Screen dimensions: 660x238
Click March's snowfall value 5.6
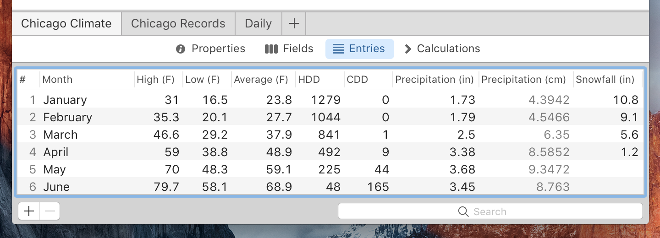coord(629,135)
